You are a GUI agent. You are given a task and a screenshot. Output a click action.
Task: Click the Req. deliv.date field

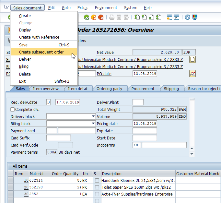click(x=68, y=102)
